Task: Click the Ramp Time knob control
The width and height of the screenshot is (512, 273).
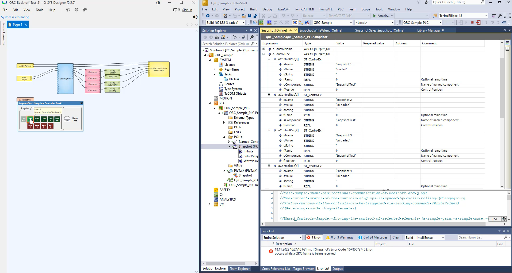Action: 67,119
